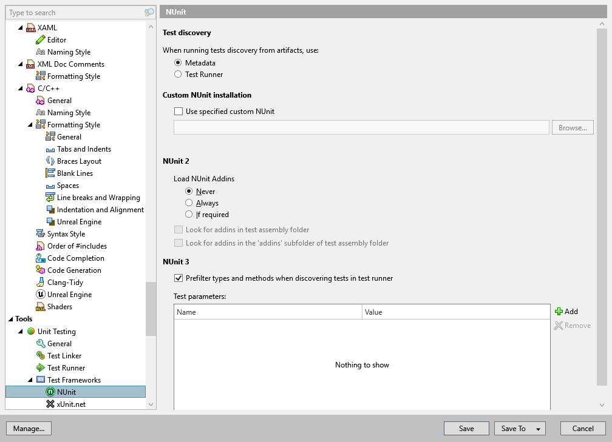Select the NUnit framework icon in the tree
This screenshot has width=612, height=442.
50,392
